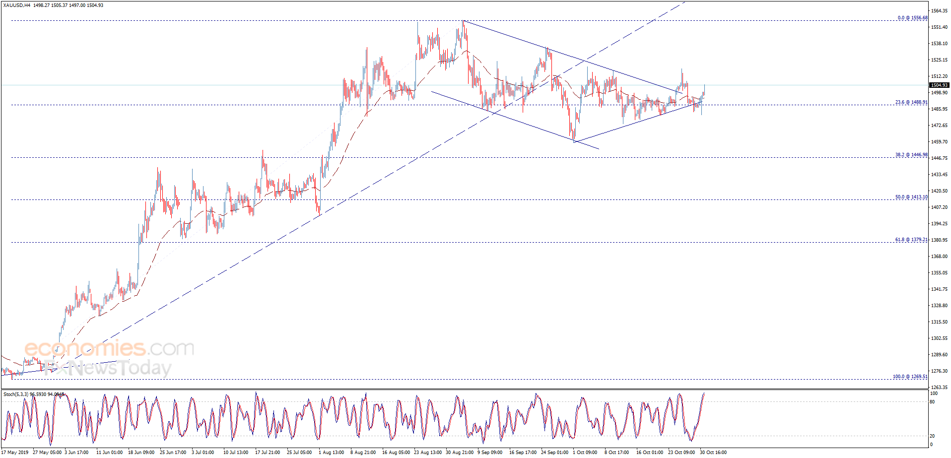Image resolution: width=951 pixels, height=458 pixels.
Task: Click the stochastic 80 level label
Action: click(932, 402)
